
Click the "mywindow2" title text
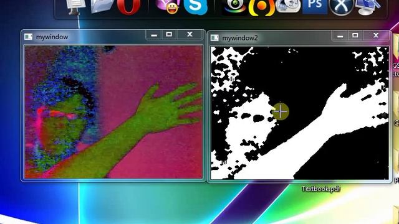pyautogui.click(x=240, y=38)
